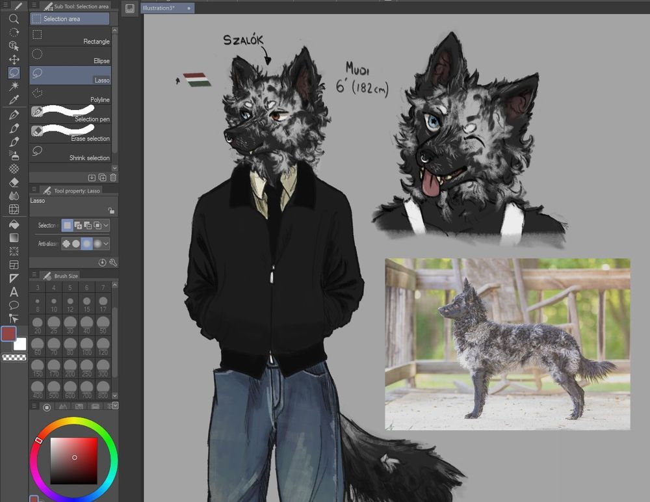The image size is (650, 502).
Task: Enable Remove from selection mode
Action: pyautogui.click(x=88, y=225)
